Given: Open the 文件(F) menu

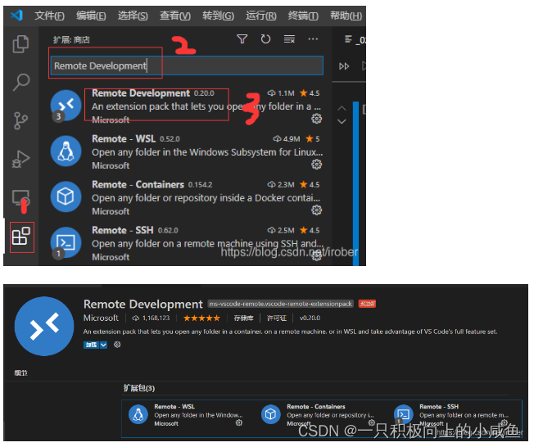Looking at the screenshot, I should pyautogui.click(x=50, y=16).
